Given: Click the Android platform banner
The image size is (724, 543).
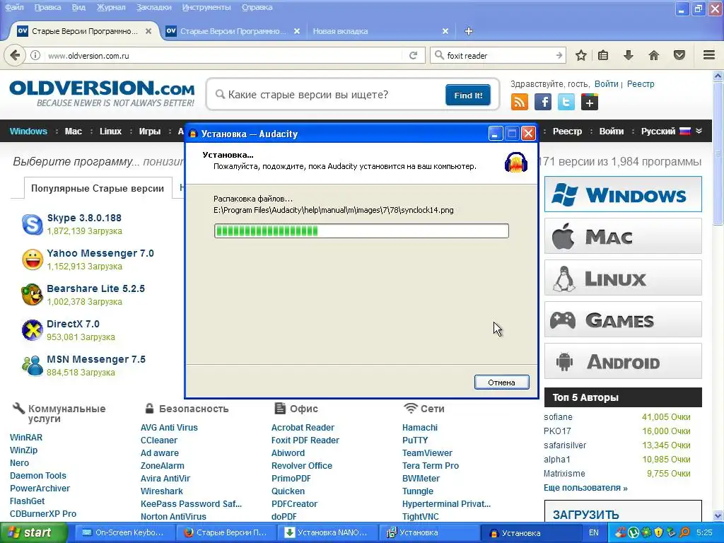Looking at the screenshot, I should pos(623,361).
